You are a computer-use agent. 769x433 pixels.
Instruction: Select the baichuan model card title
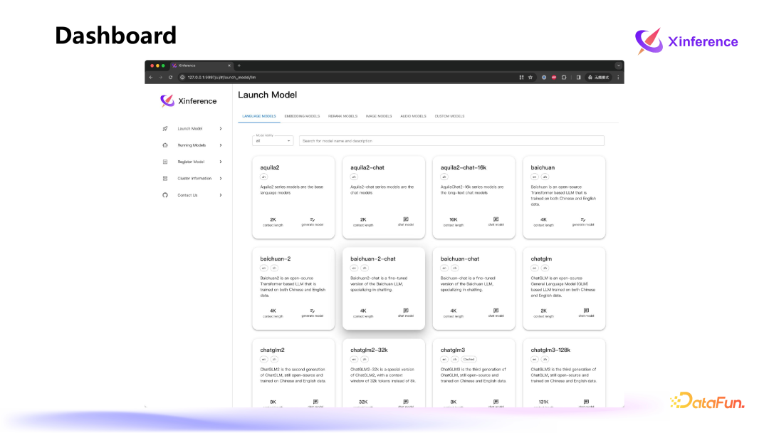click(x=543, y=167)
